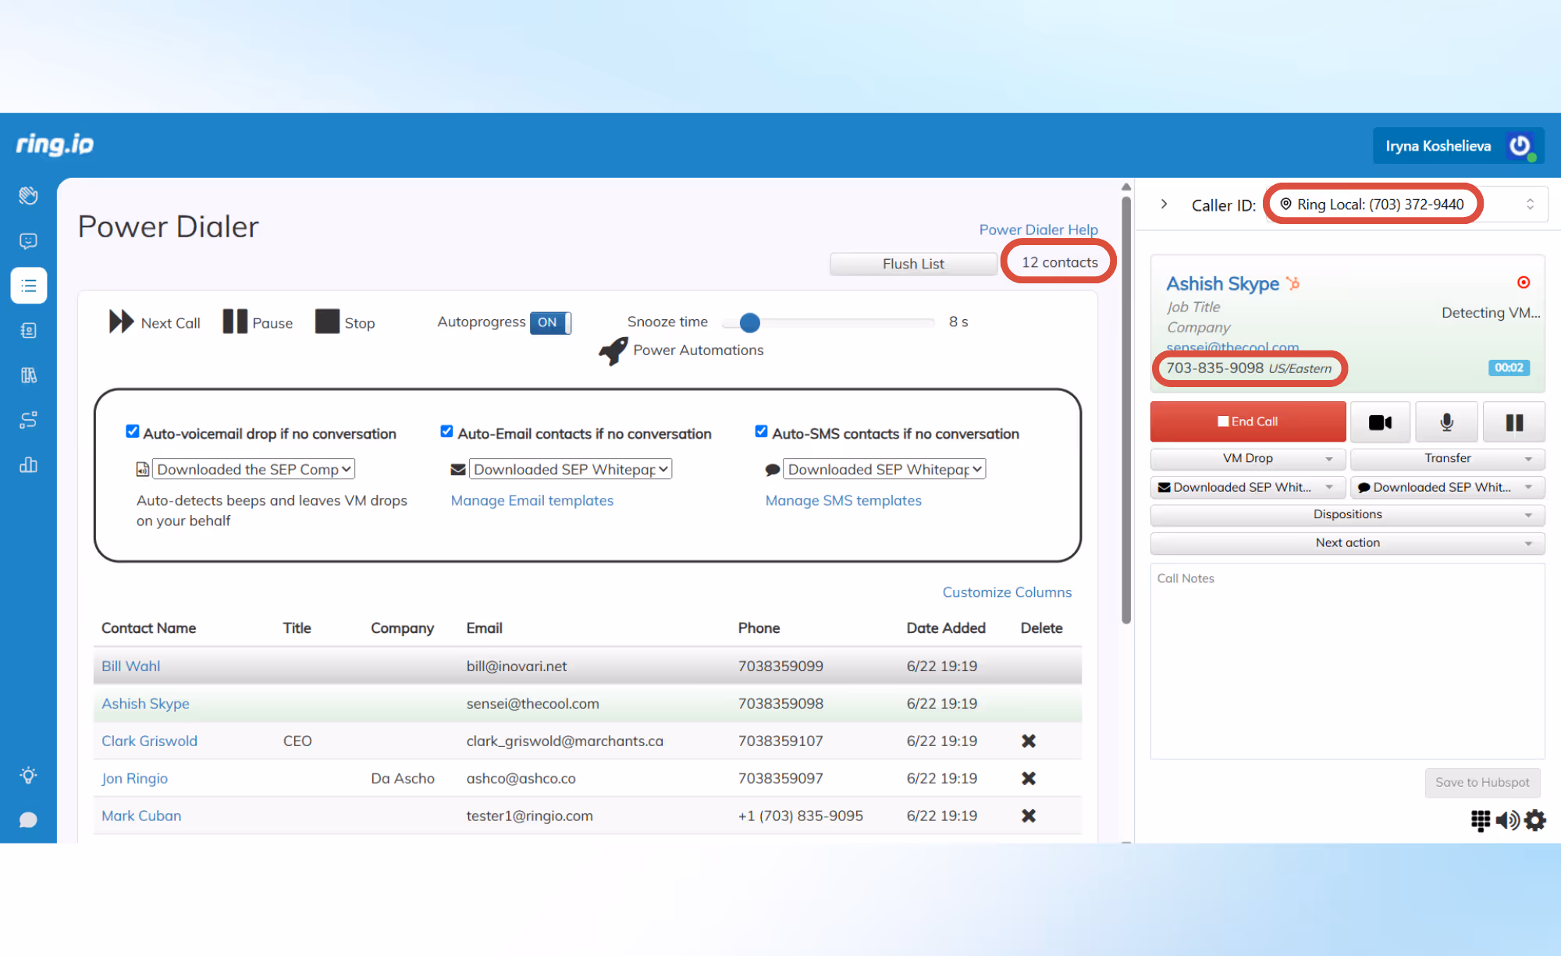Click the 12 contacts counter
This screenshot has height=956, width=1561.
[x=1059, y=262]
